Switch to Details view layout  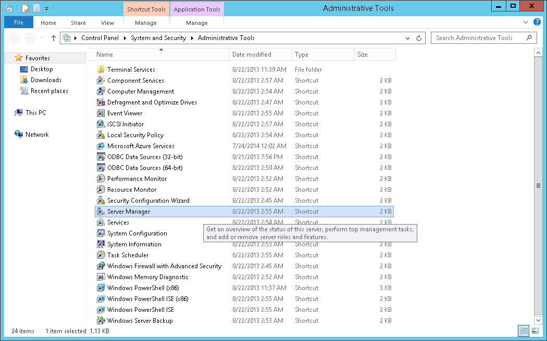[x=524, y=331]
